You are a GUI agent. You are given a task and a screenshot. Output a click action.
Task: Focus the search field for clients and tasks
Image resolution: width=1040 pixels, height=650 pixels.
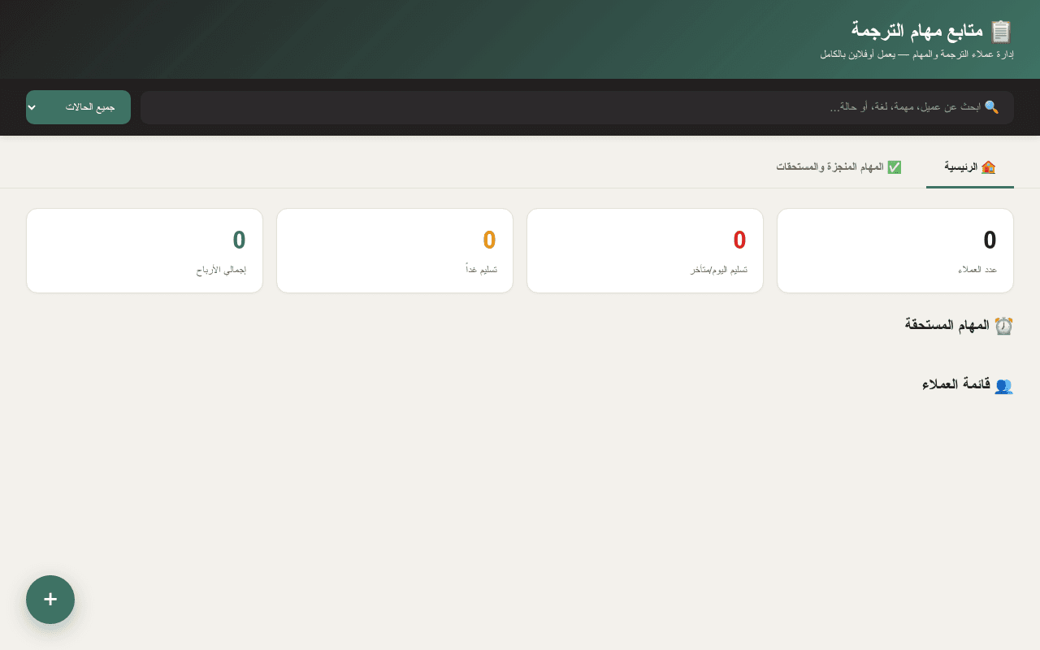tap(577, 107)
